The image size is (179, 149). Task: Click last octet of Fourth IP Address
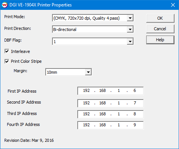pyautogui.click(x=135, y=125)
